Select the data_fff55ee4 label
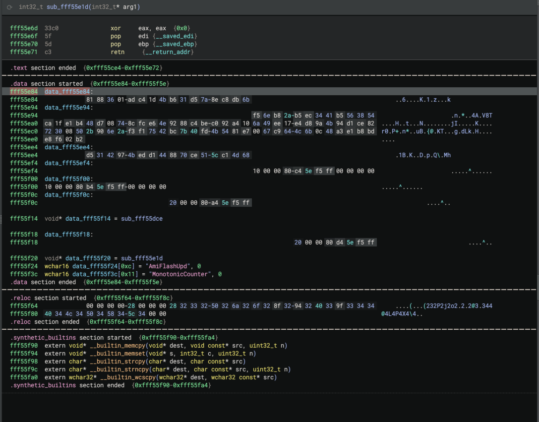The image size is (539, 422). (67, 147)
